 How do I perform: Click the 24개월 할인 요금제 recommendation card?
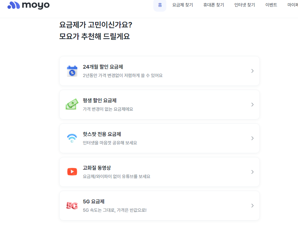(159, 71)
